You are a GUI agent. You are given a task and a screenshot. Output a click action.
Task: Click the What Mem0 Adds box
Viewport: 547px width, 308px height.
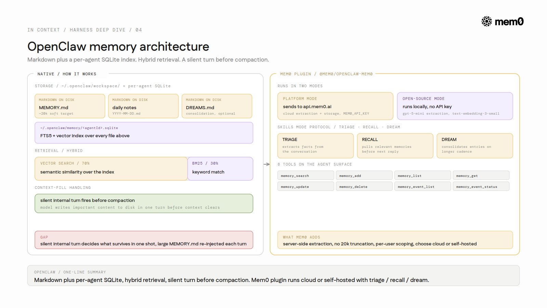(x=395, y=240)
